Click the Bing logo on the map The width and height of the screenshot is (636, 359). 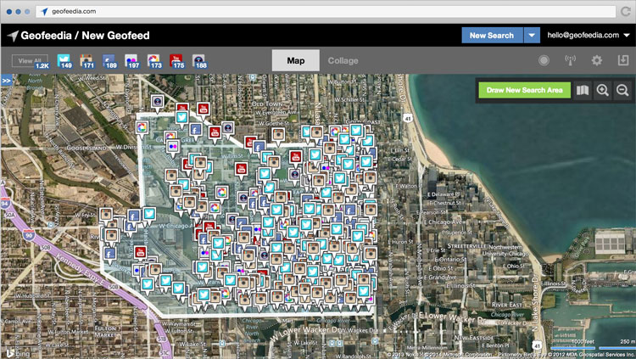[18, 353]
